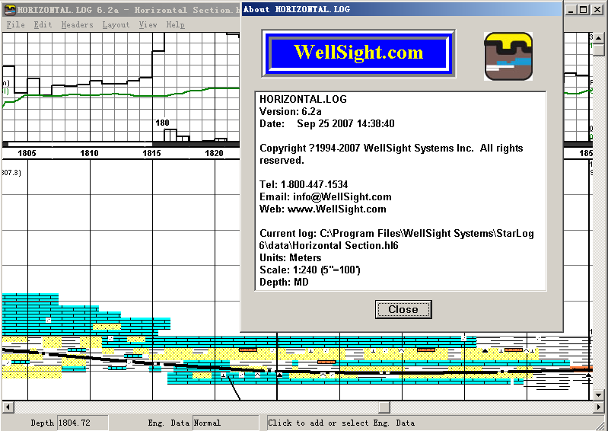Click the horizontal scrollbar left arrow

tap(8, 407)
